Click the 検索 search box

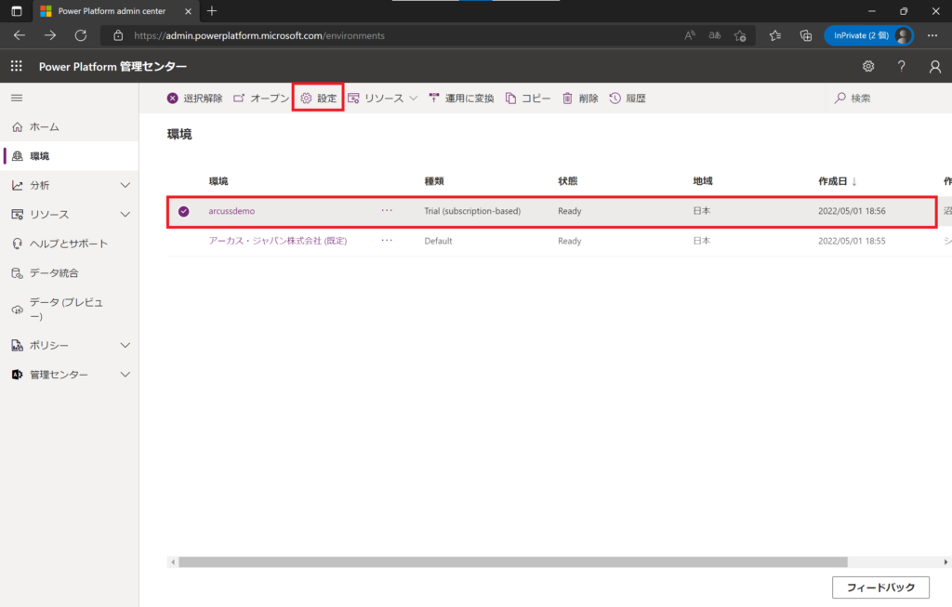(x=883, y=99)
